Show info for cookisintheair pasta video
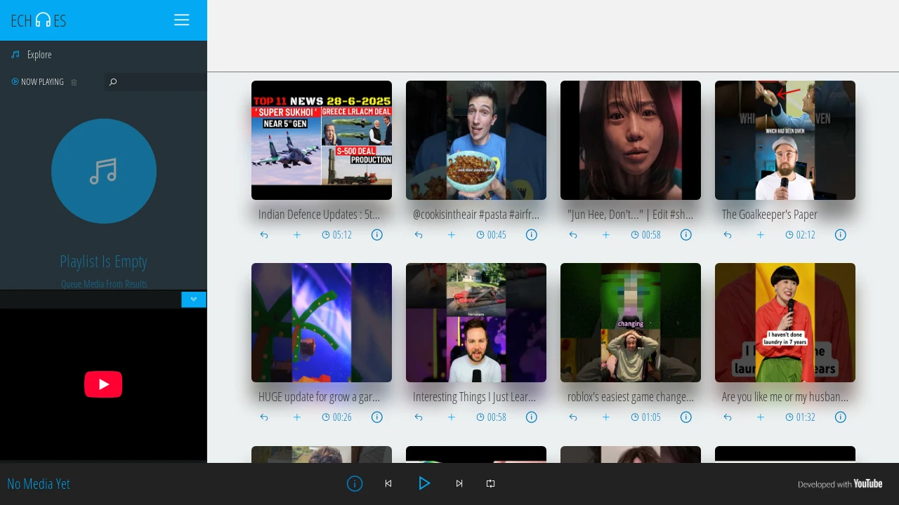The width and height of the screenshot is (899, 505). click(532, 235)
